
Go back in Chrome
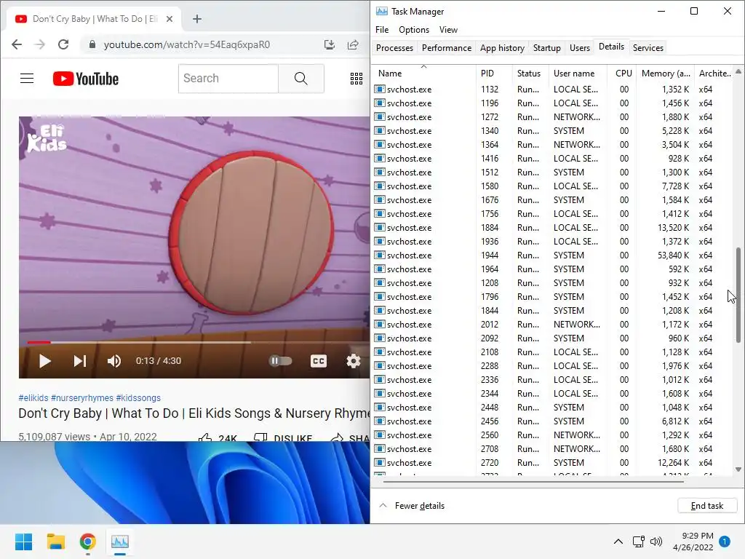[x=17, y=44]
